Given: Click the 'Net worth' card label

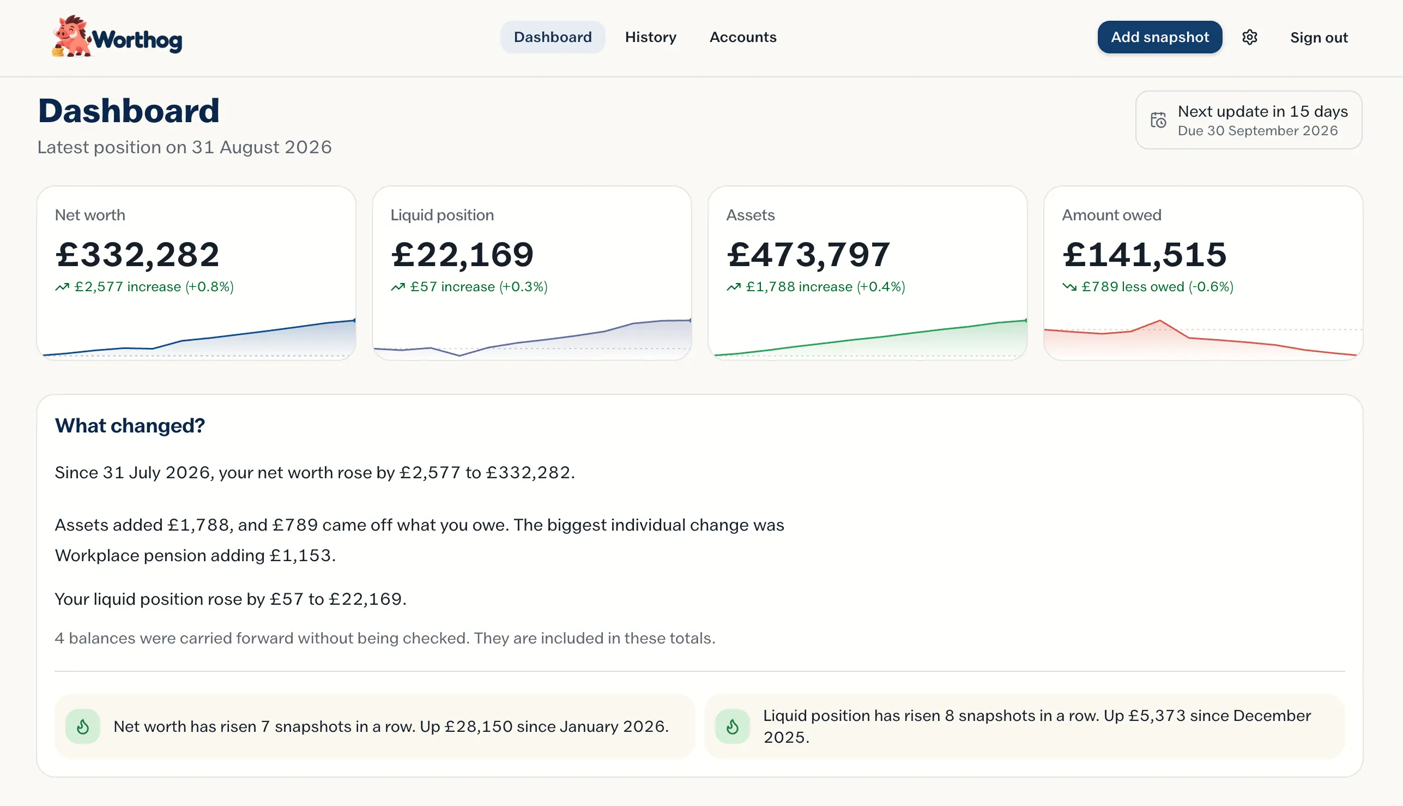Looking at the screenshot, I should click(x=90, y=215).
